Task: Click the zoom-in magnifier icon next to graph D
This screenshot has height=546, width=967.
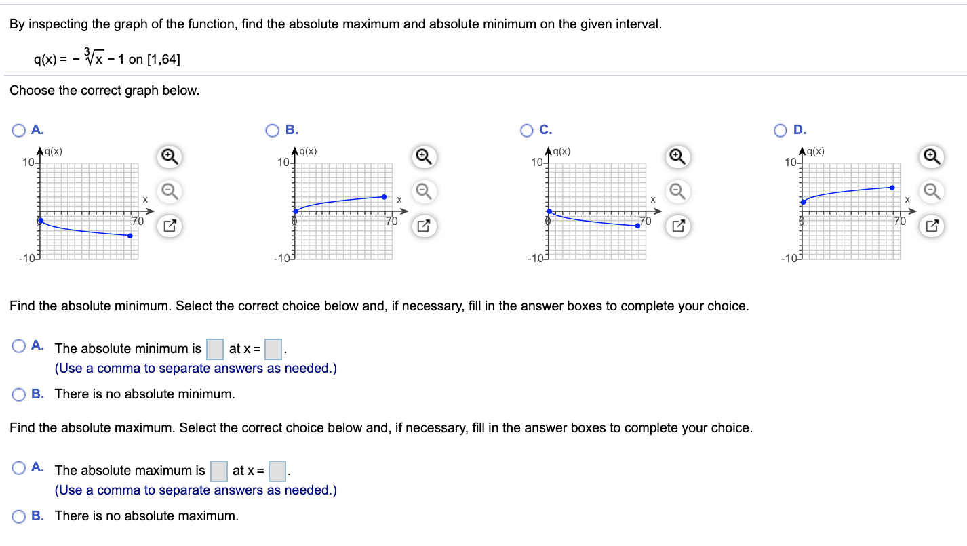Action: click(x=932, y=156)
